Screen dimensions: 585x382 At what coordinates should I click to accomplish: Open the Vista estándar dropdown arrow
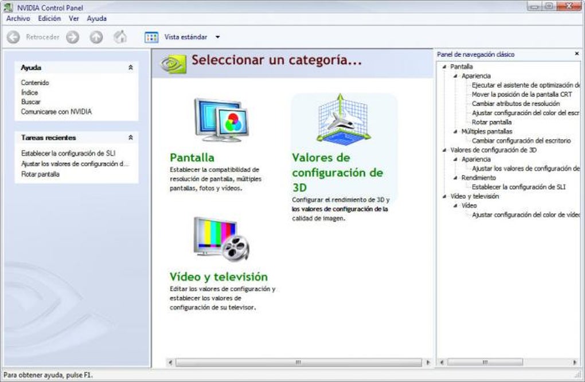click(x=217, y=37)
